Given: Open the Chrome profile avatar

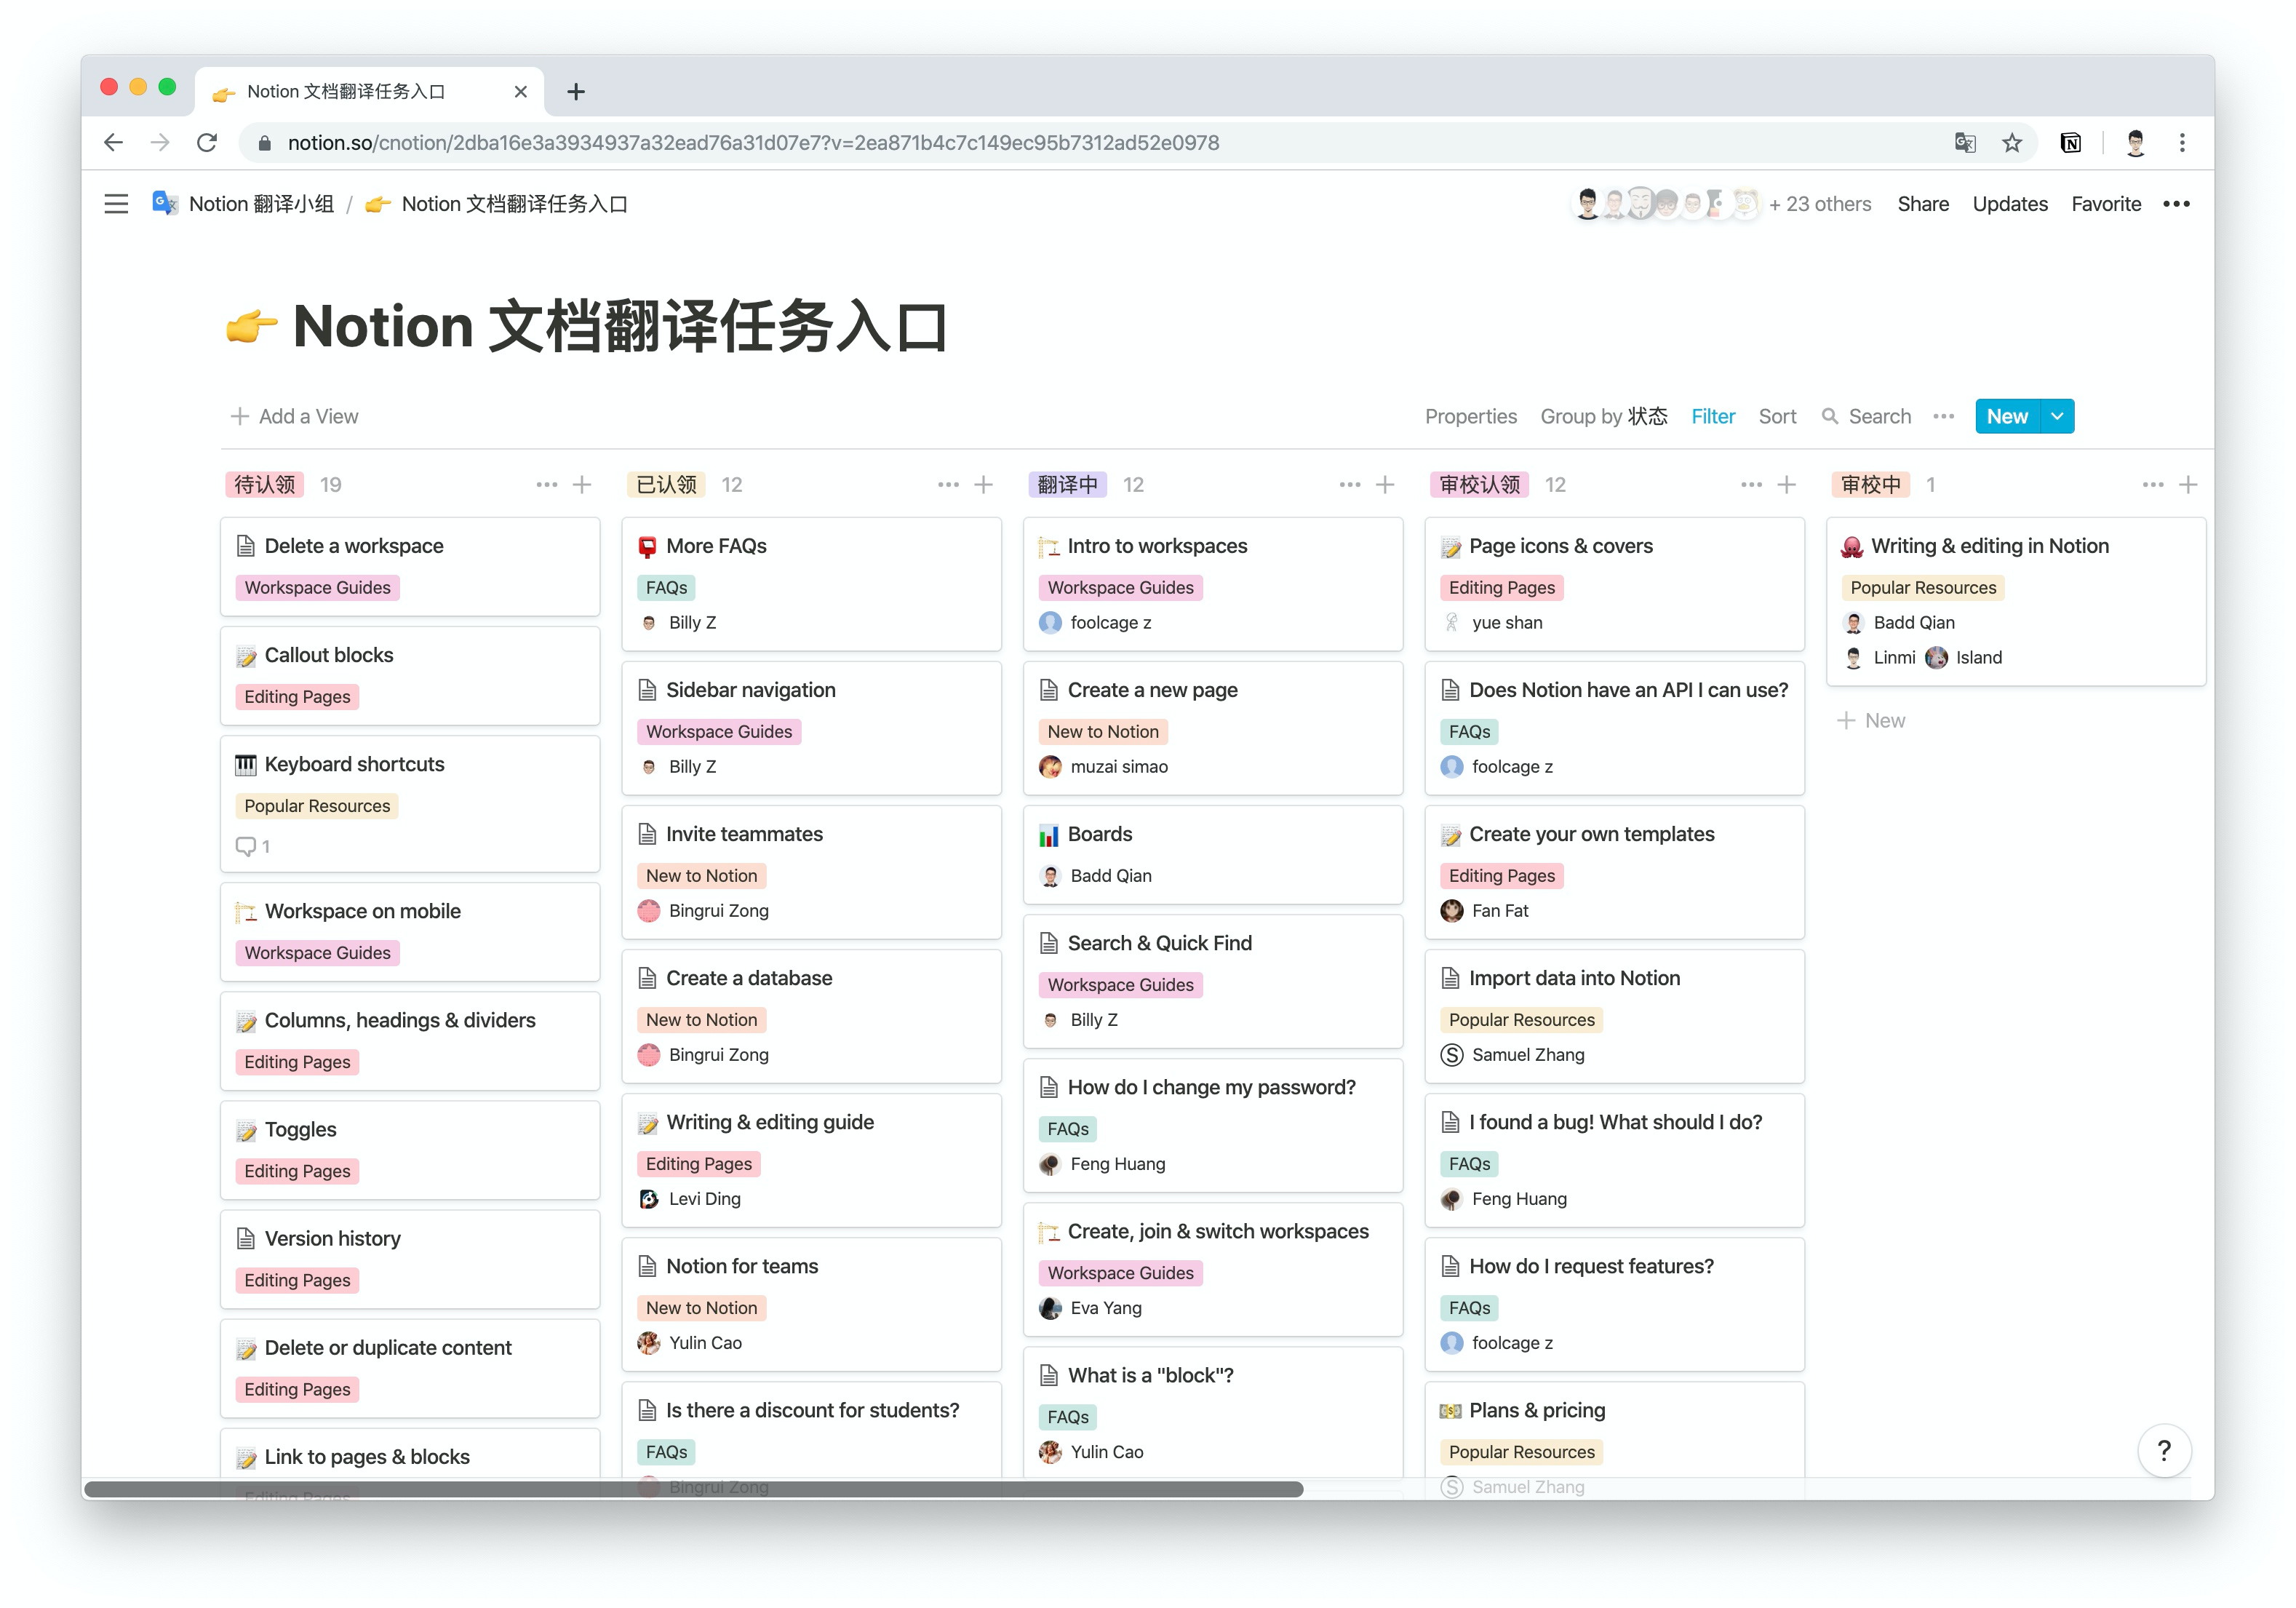Looking at the screenshot, I should [x=2135, y=143].
